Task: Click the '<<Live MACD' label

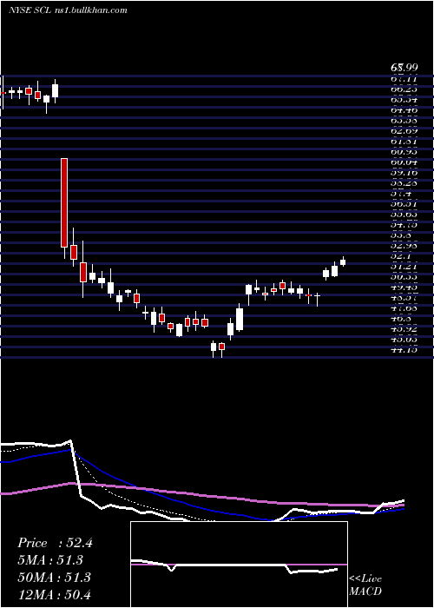Action: (365, 585)
